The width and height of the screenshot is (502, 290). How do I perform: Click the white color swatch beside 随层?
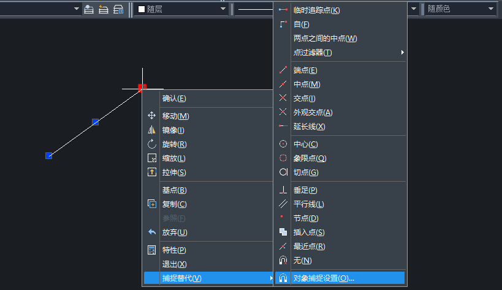(141, 9)
